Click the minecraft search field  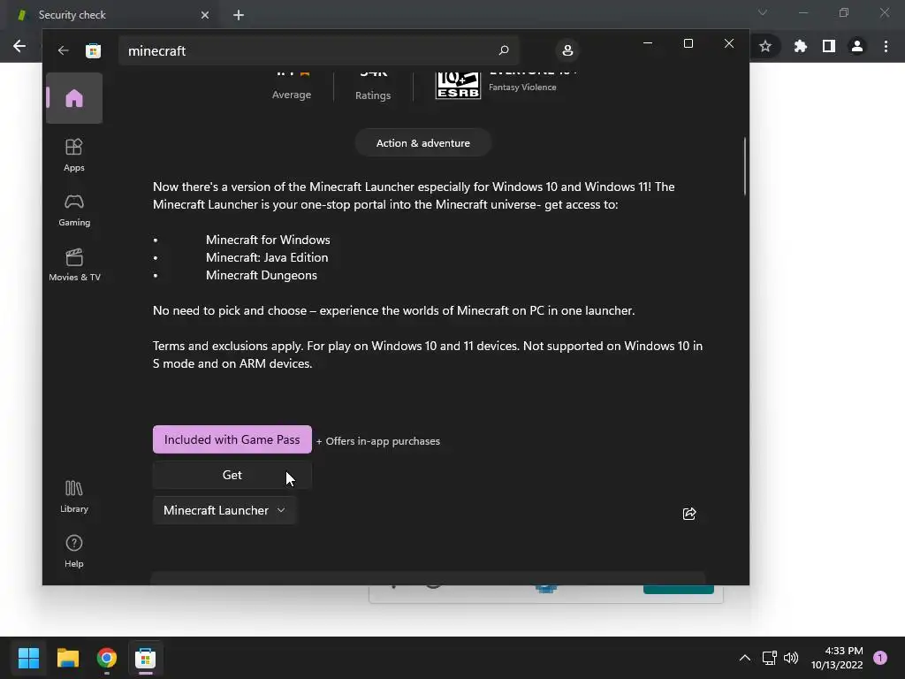[318, 50]
